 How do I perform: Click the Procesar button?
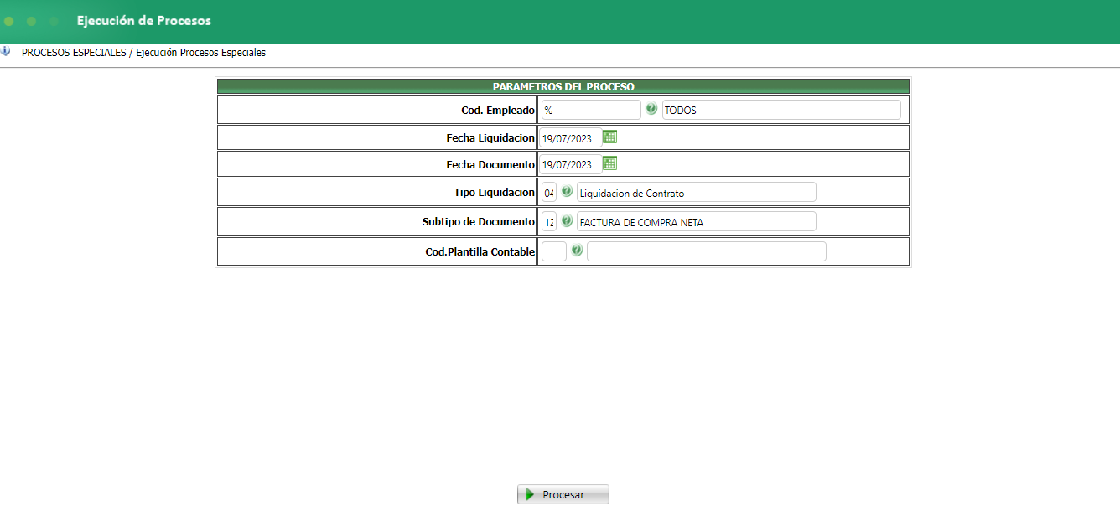pos(563,494)
